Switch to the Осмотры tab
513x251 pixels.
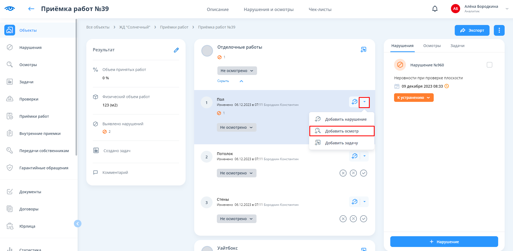click(x=432, y=46)
